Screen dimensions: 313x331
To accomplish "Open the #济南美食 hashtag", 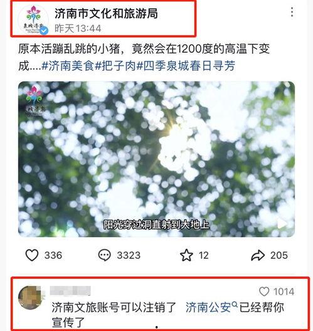I will tap(68, 65).
